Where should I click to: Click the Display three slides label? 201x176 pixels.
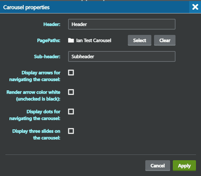click(x=36, y=135)
